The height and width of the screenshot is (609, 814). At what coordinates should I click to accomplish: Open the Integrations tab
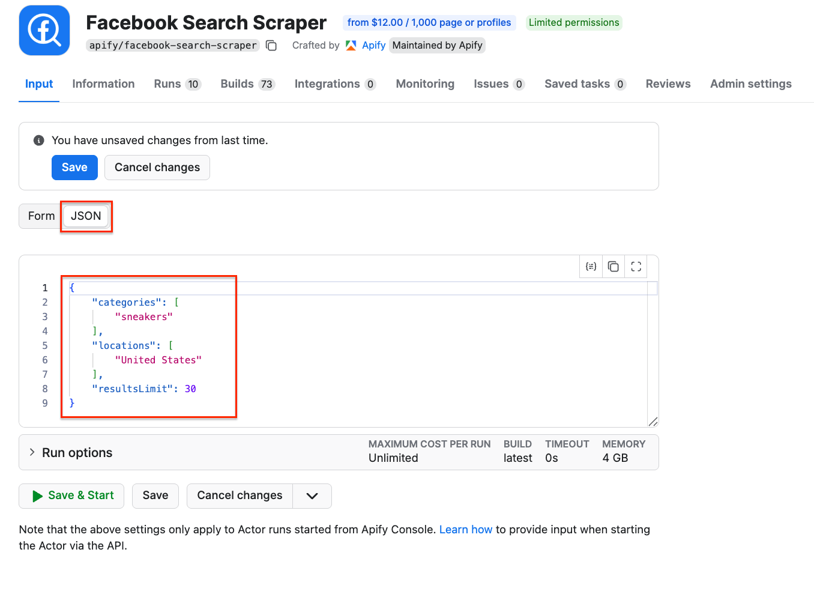point(327,84)
